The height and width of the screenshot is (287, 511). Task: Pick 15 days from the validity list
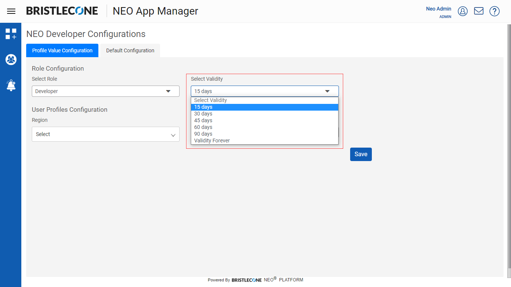click(265, 107)
